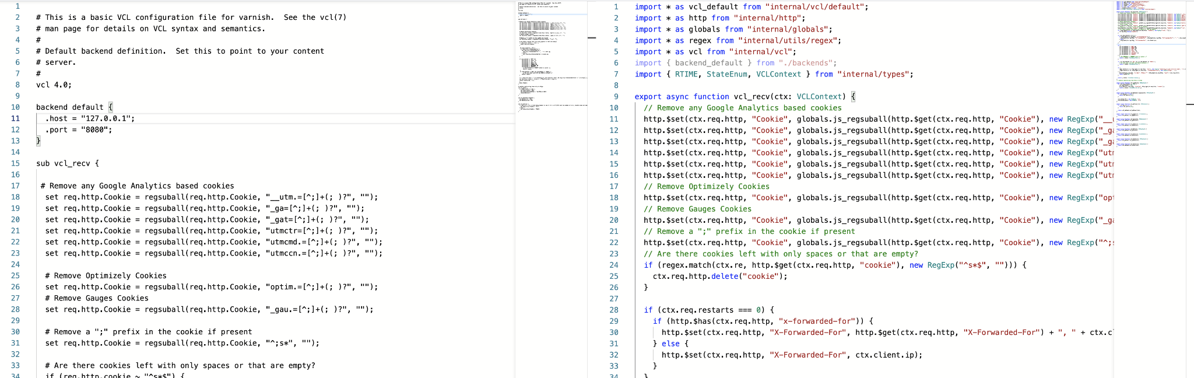The image size is (1194, 378).
Task: Click the regsuball line with "_gau.="
Action: click(209, 309)
